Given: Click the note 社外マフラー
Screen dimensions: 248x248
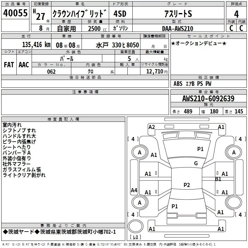Looking at the screenshot, I should click(x=16, y=164).
